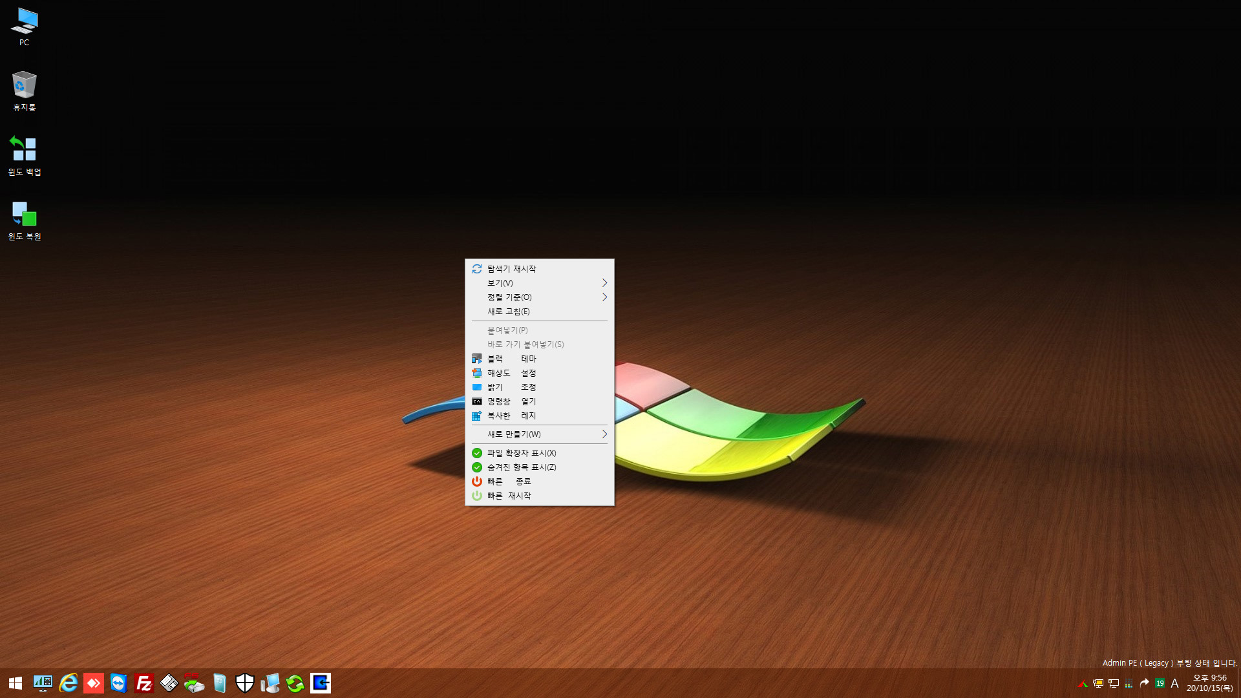Choose 탐색기 재시작 in context menu
This screenshot has width=1241, height=698.
click(x=540, y=269)
